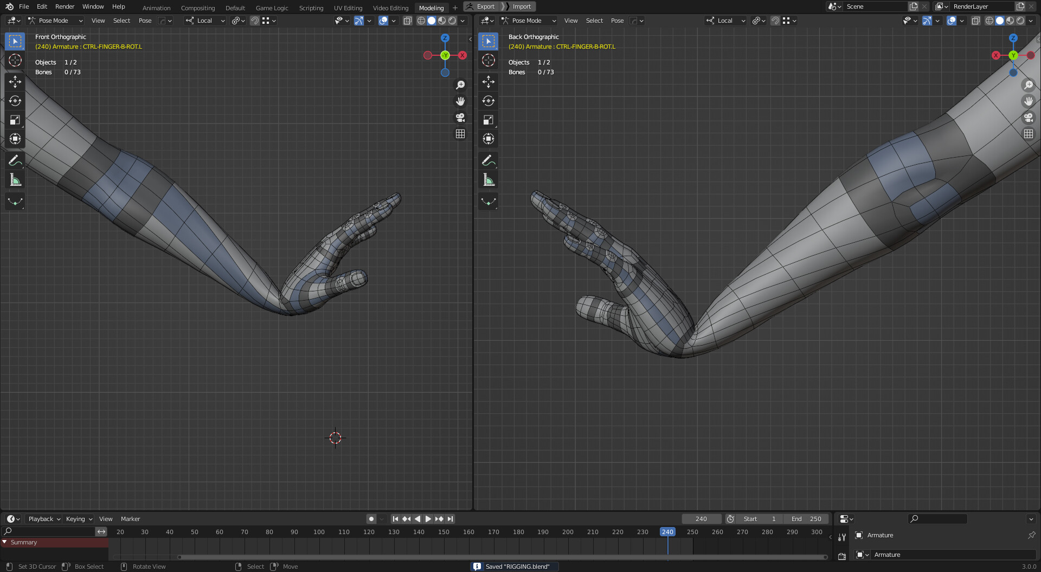Click the camera view icon in right viewport
Viewport: 1041px width, 572px height.
tap(1029, 118)
